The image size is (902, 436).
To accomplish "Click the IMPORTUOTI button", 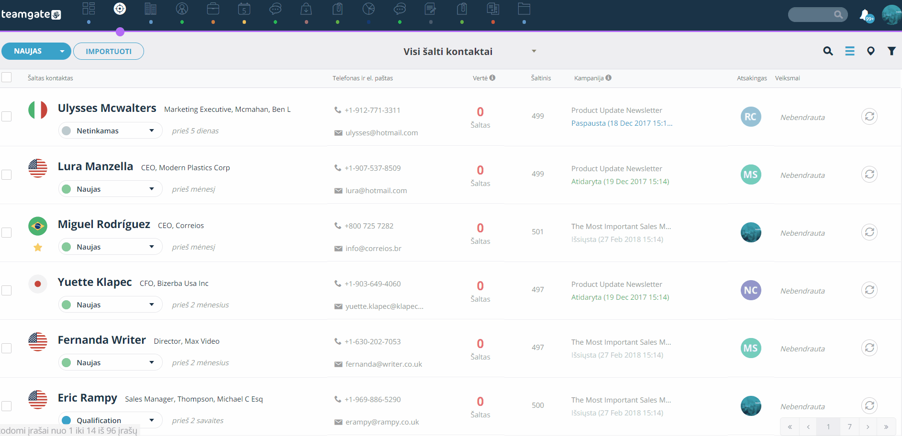I will 109,51.
